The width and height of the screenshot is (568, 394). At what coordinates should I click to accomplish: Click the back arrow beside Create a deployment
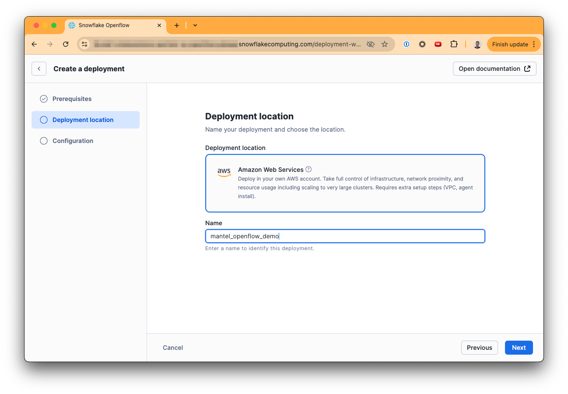(39, 69)
